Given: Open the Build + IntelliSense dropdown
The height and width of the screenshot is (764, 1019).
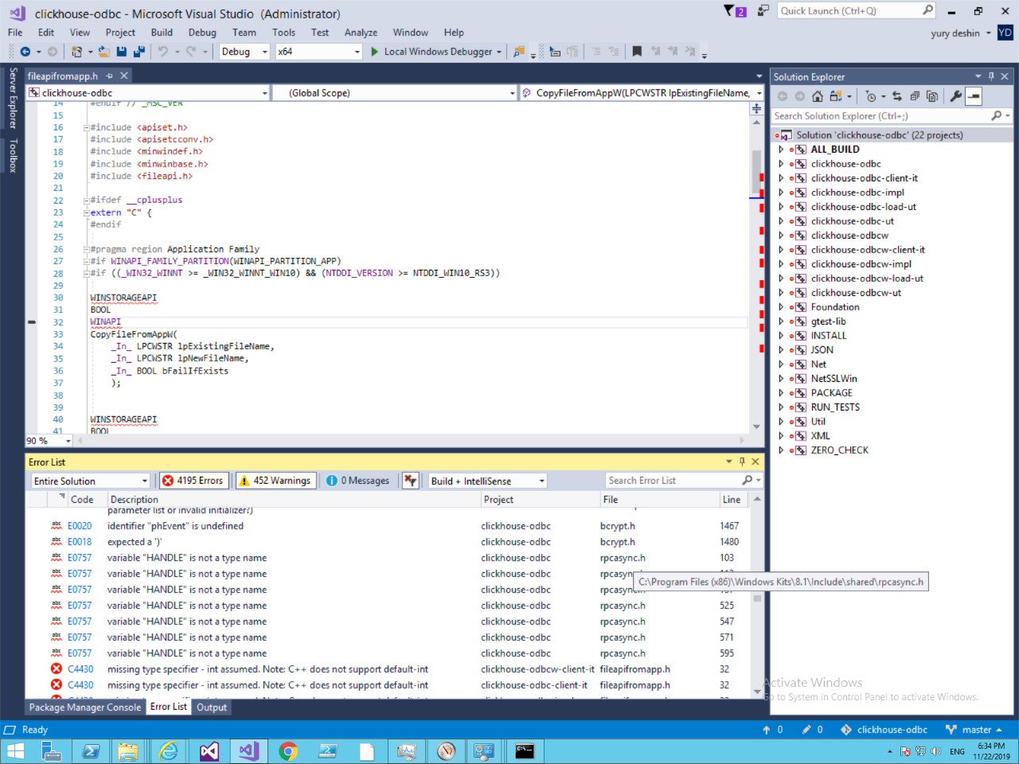Looking at the screenshot, I should (487, 481).
